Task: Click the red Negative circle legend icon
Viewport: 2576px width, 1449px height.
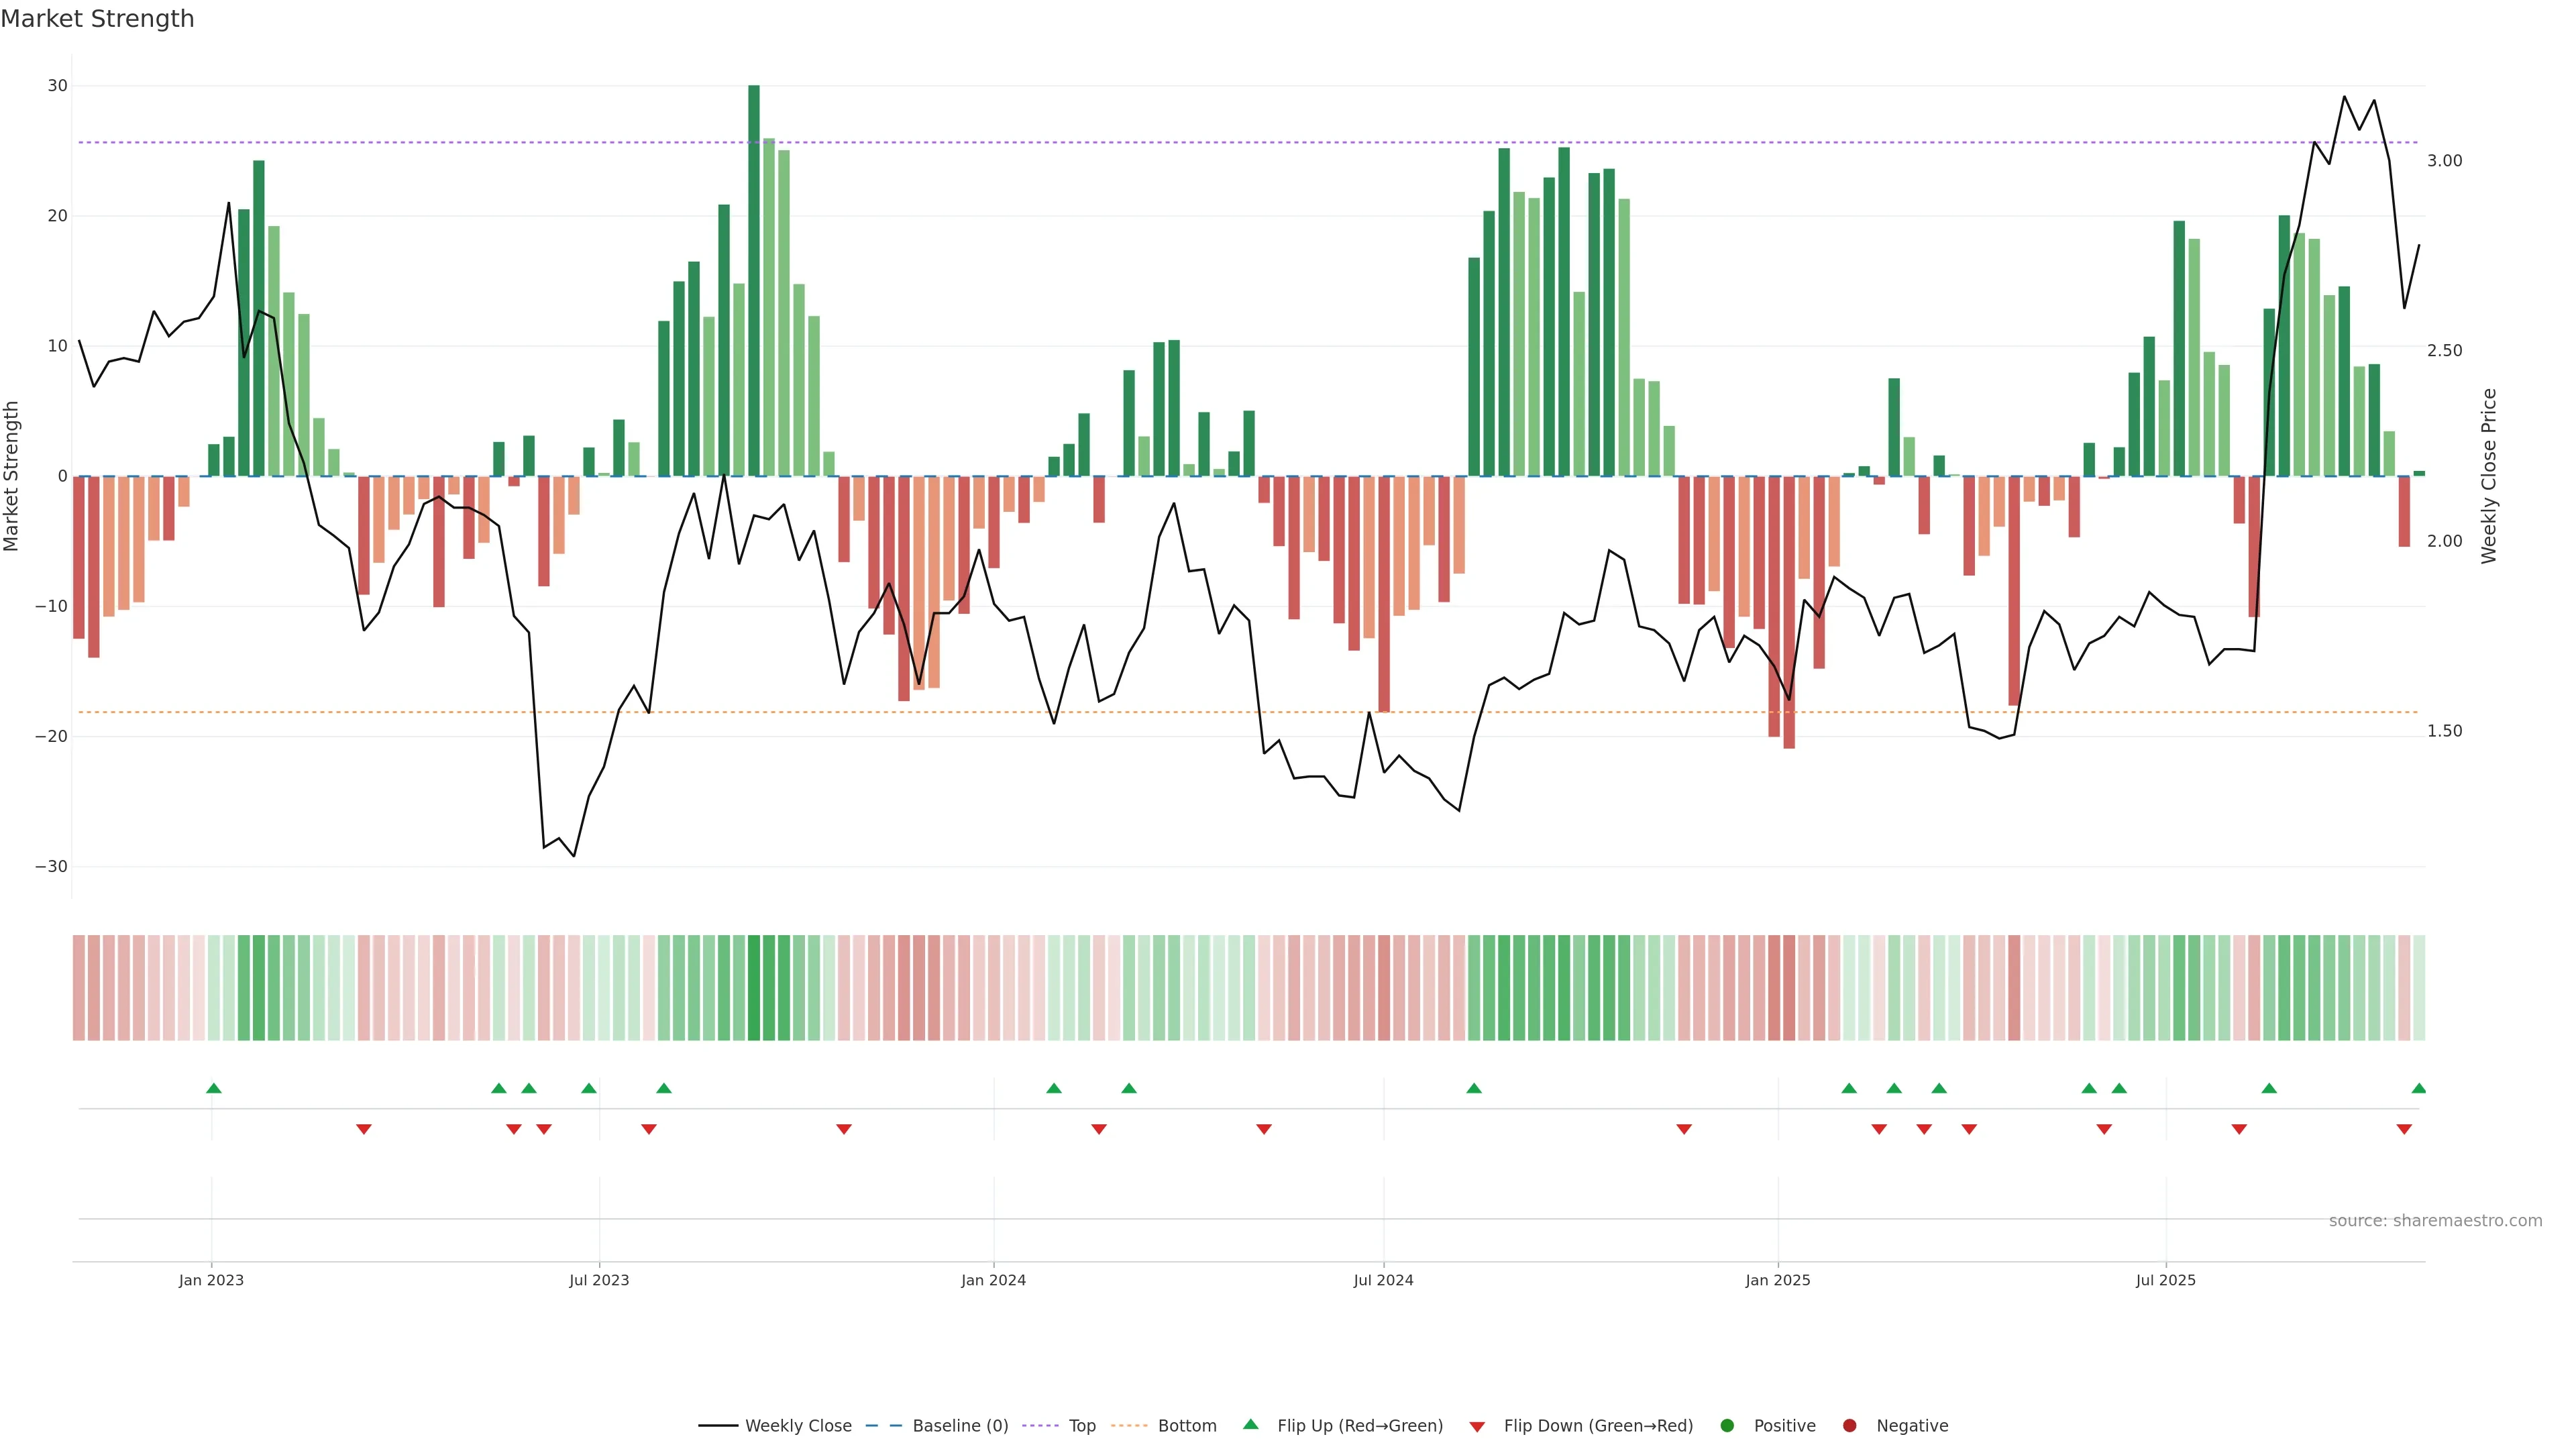Action: (1849, 1425)
